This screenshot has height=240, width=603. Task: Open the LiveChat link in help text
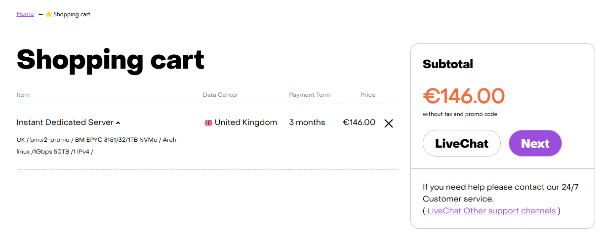[x=444, y=211]
